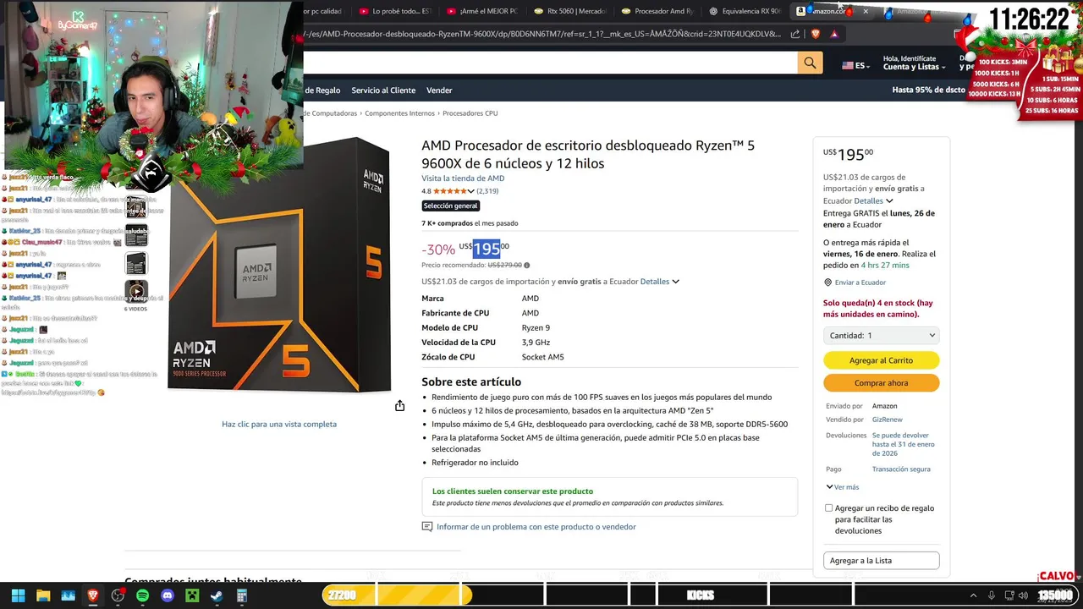Click the report problem speech-bubble icon
The height and width of the screenshot is (609, 1083).
pos(427,526)
